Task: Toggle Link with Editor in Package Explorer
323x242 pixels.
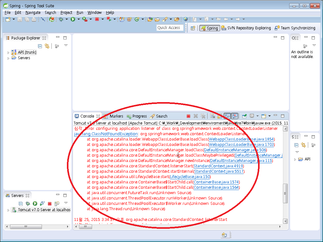Action: click(47, 46)
